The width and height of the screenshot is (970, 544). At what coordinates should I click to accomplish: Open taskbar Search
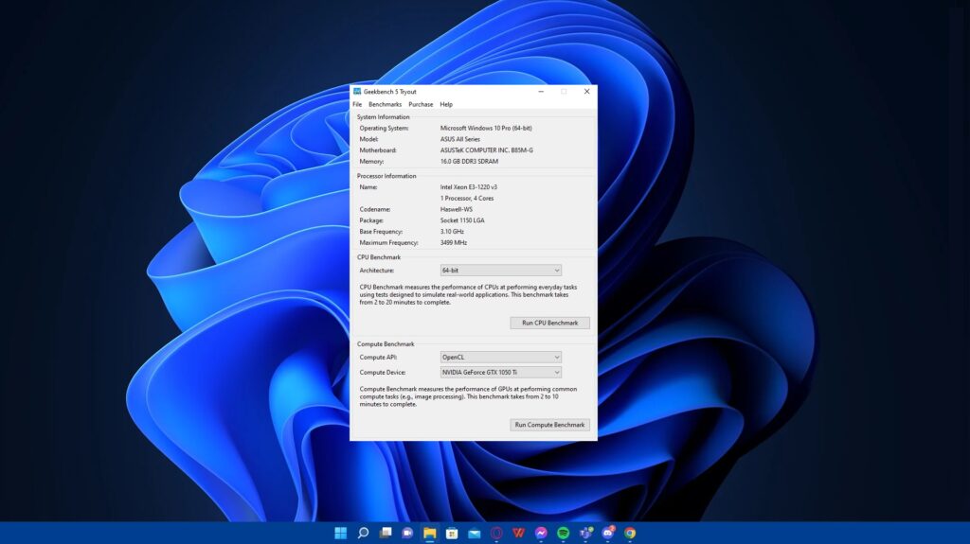click(x=363, y=533)
